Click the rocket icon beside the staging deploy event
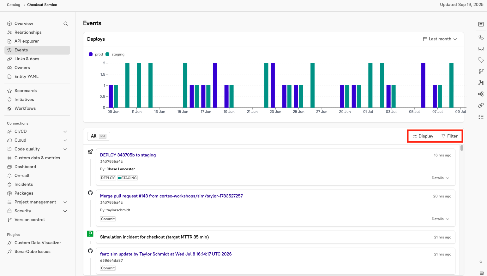Viewport: 487px width, 276px height. (90, 152)
